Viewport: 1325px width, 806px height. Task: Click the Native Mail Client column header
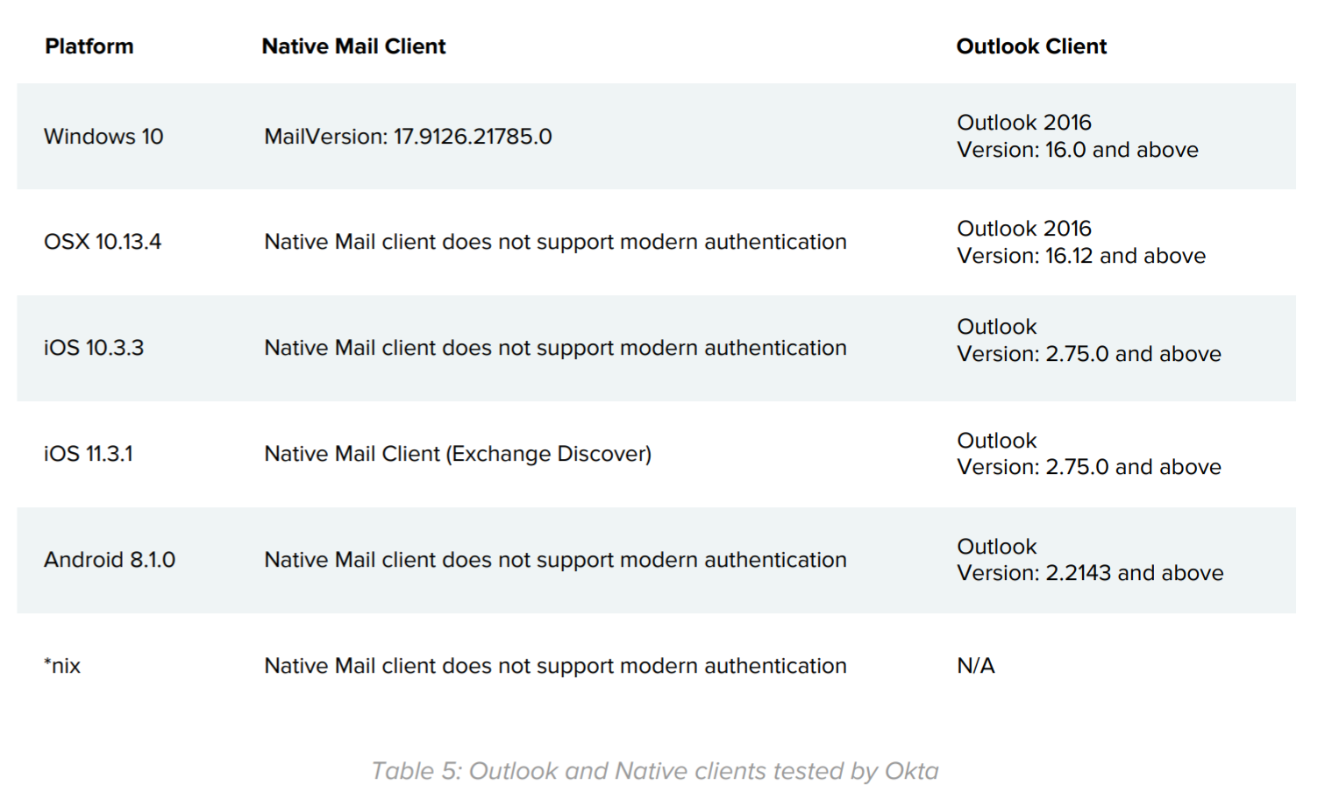(x=353, y=46)
